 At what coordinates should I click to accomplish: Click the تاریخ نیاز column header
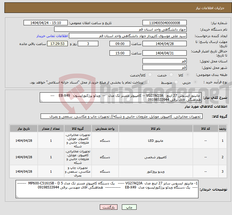(x=24, y=129)
